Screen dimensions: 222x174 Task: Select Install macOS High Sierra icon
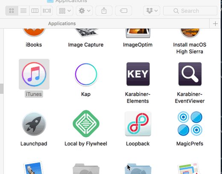(x=190, y=33)
